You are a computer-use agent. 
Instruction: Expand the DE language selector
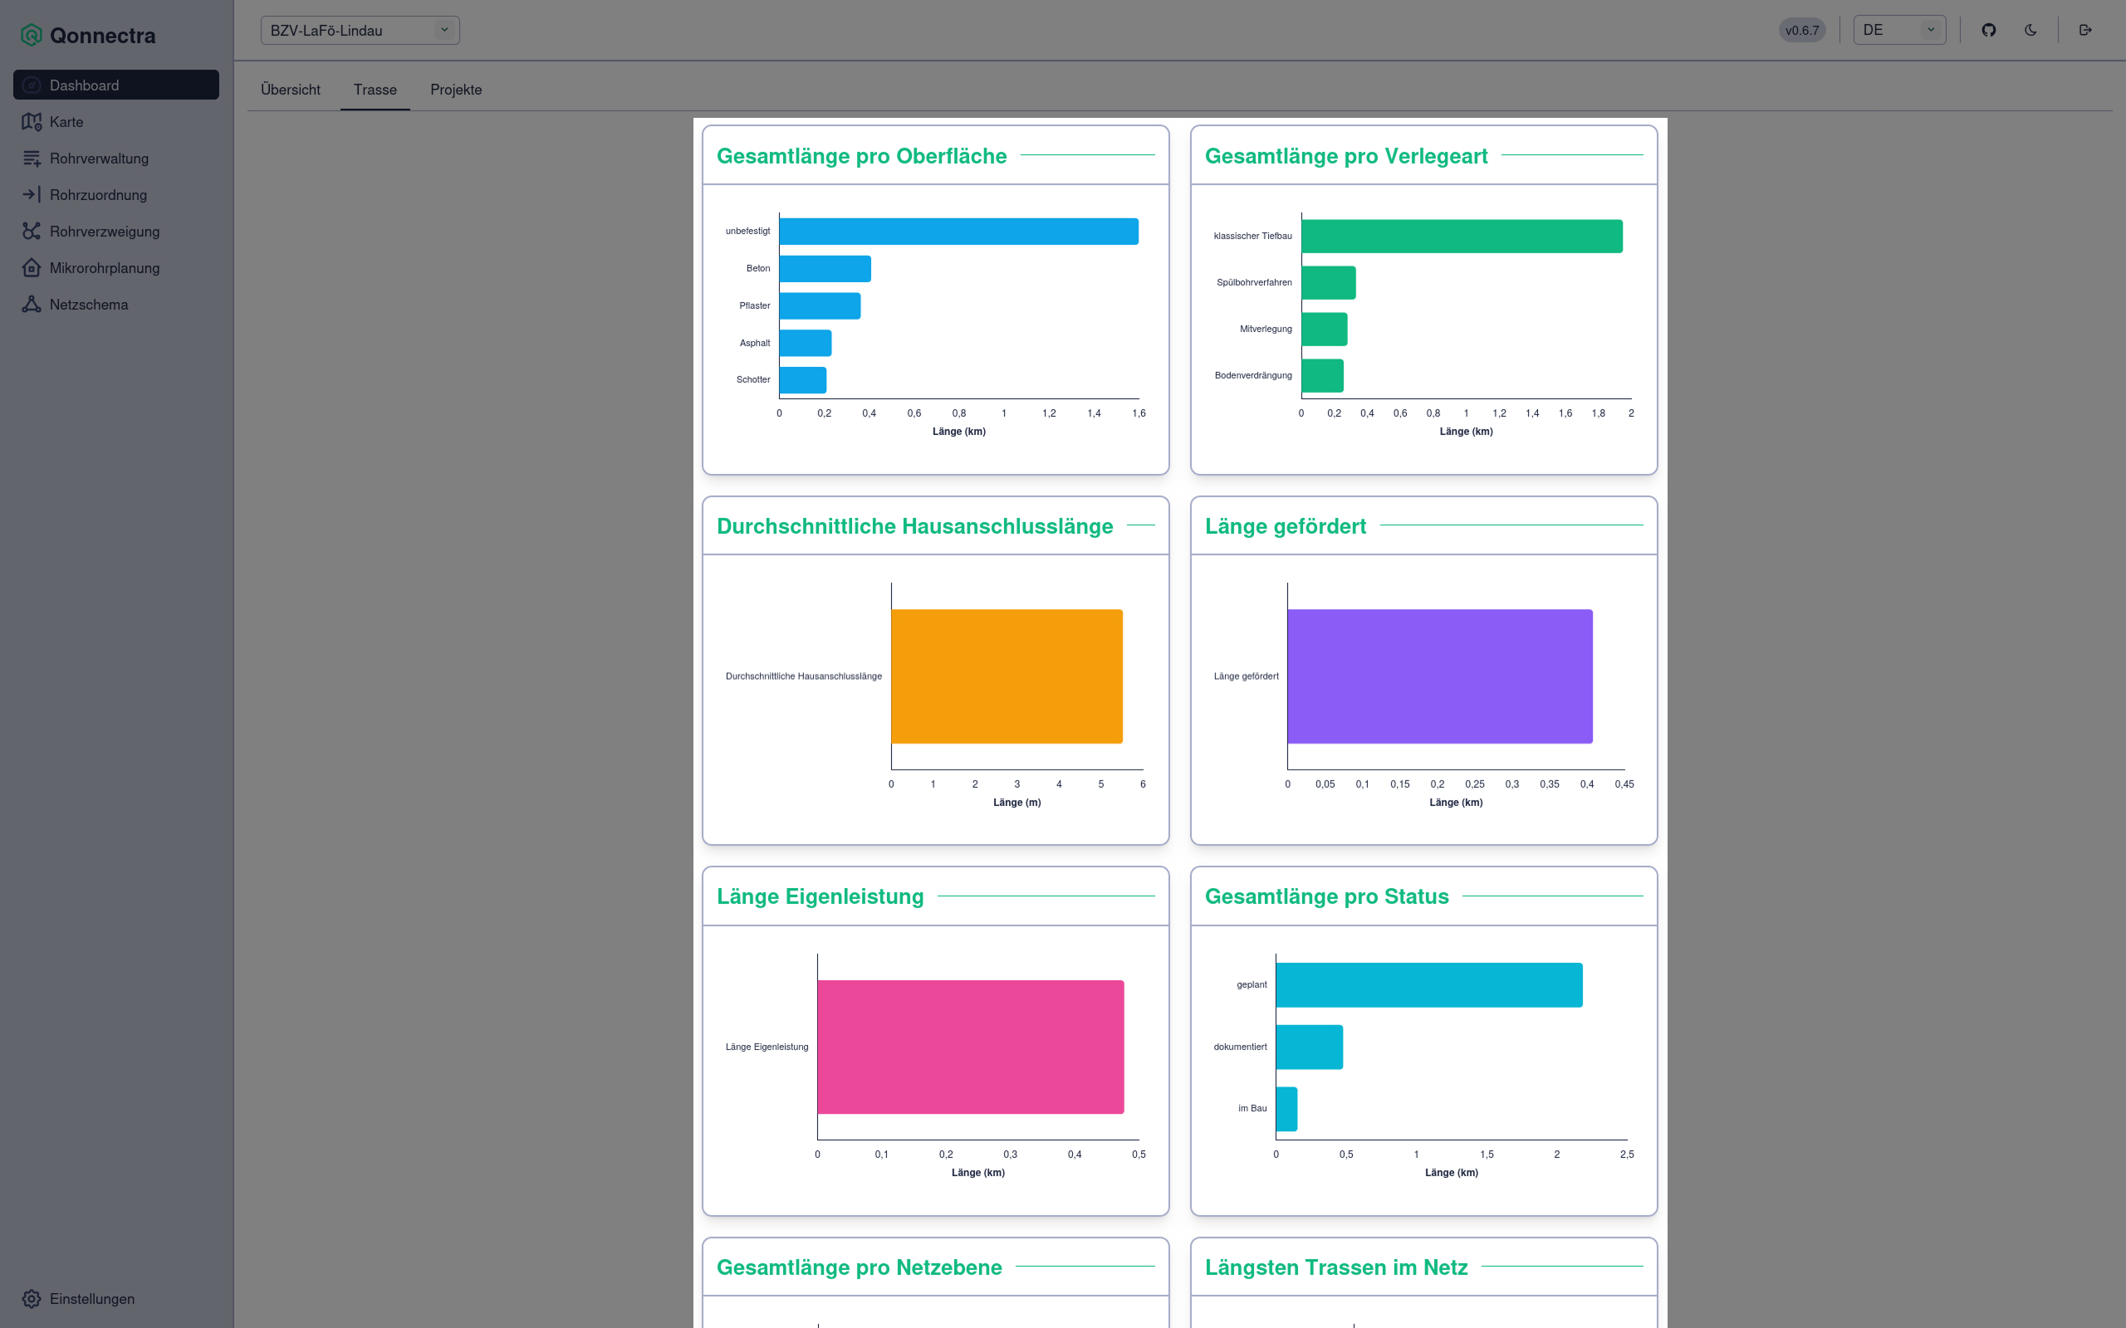[1899, 29]
